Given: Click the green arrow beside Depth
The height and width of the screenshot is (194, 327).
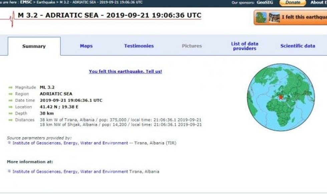Looking at the screenshot, I should [x=10, y=114].
